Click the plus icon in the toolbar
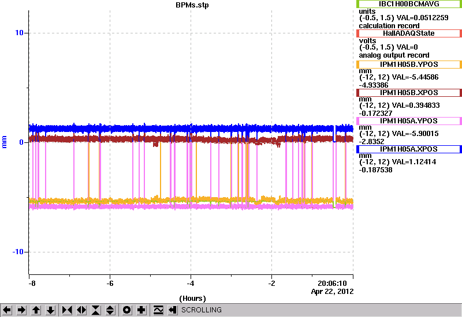Screen dimensions: 462x317 141,310
